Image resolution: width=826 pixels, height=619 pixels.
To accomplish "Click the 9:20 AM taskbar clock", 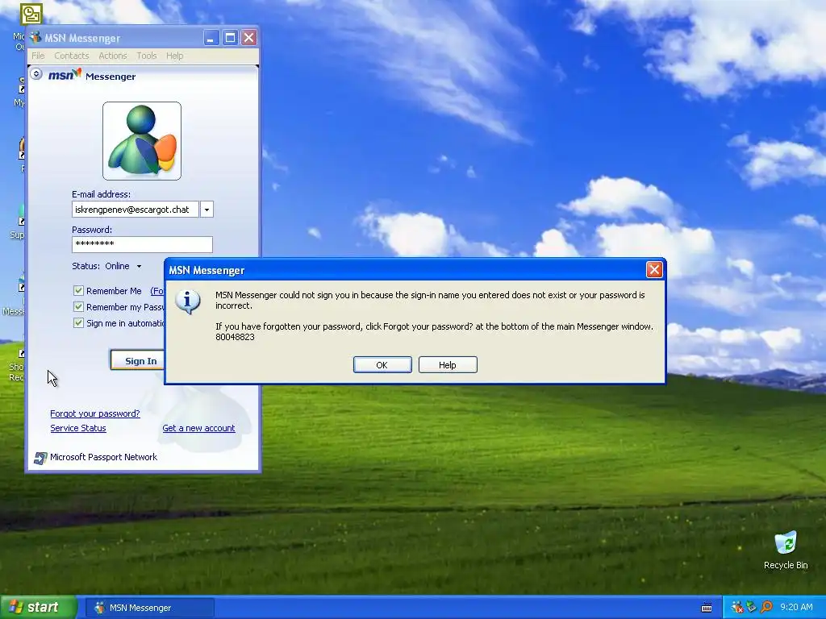I will point(796,608).
